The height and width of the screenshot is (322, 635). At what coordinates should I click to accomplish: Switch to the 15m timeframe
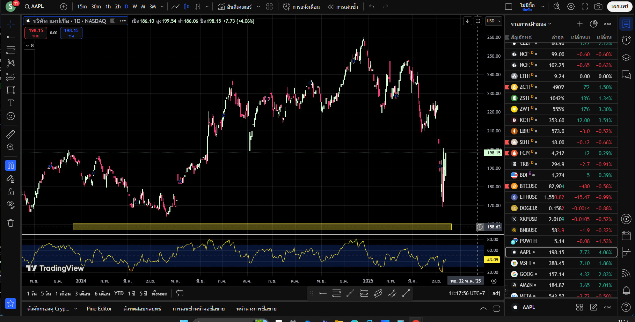(x=82, y=6)
